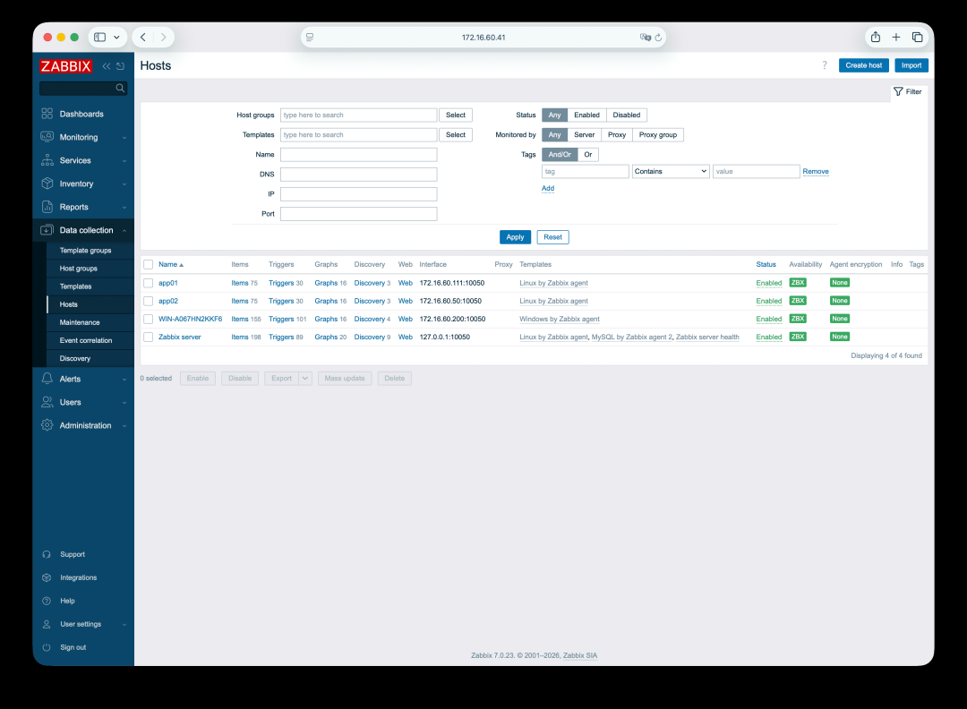This screenshot has height=709, width=967.
Task: Expand the Alerts menu
Action: tap(83, 380)
